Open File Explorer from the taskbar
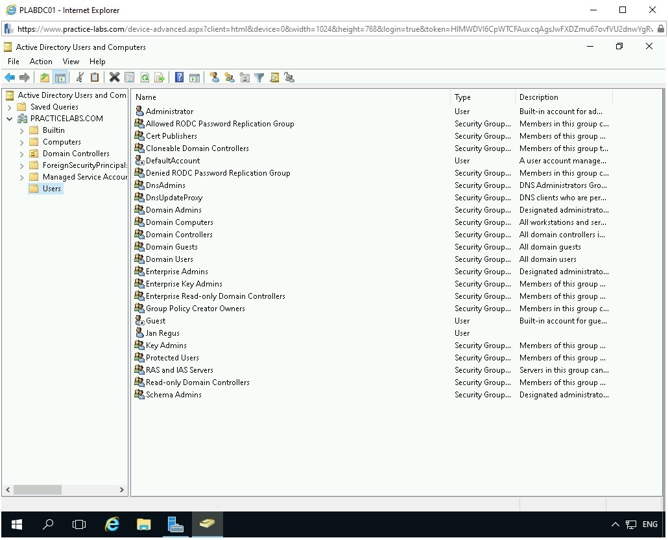The image size is (668, 540). click(143, 524)
